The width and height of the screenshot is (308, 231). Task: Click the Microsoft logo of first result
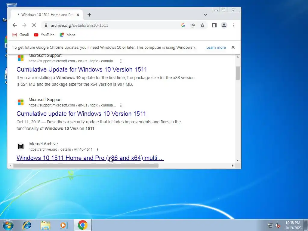(21, 58)
